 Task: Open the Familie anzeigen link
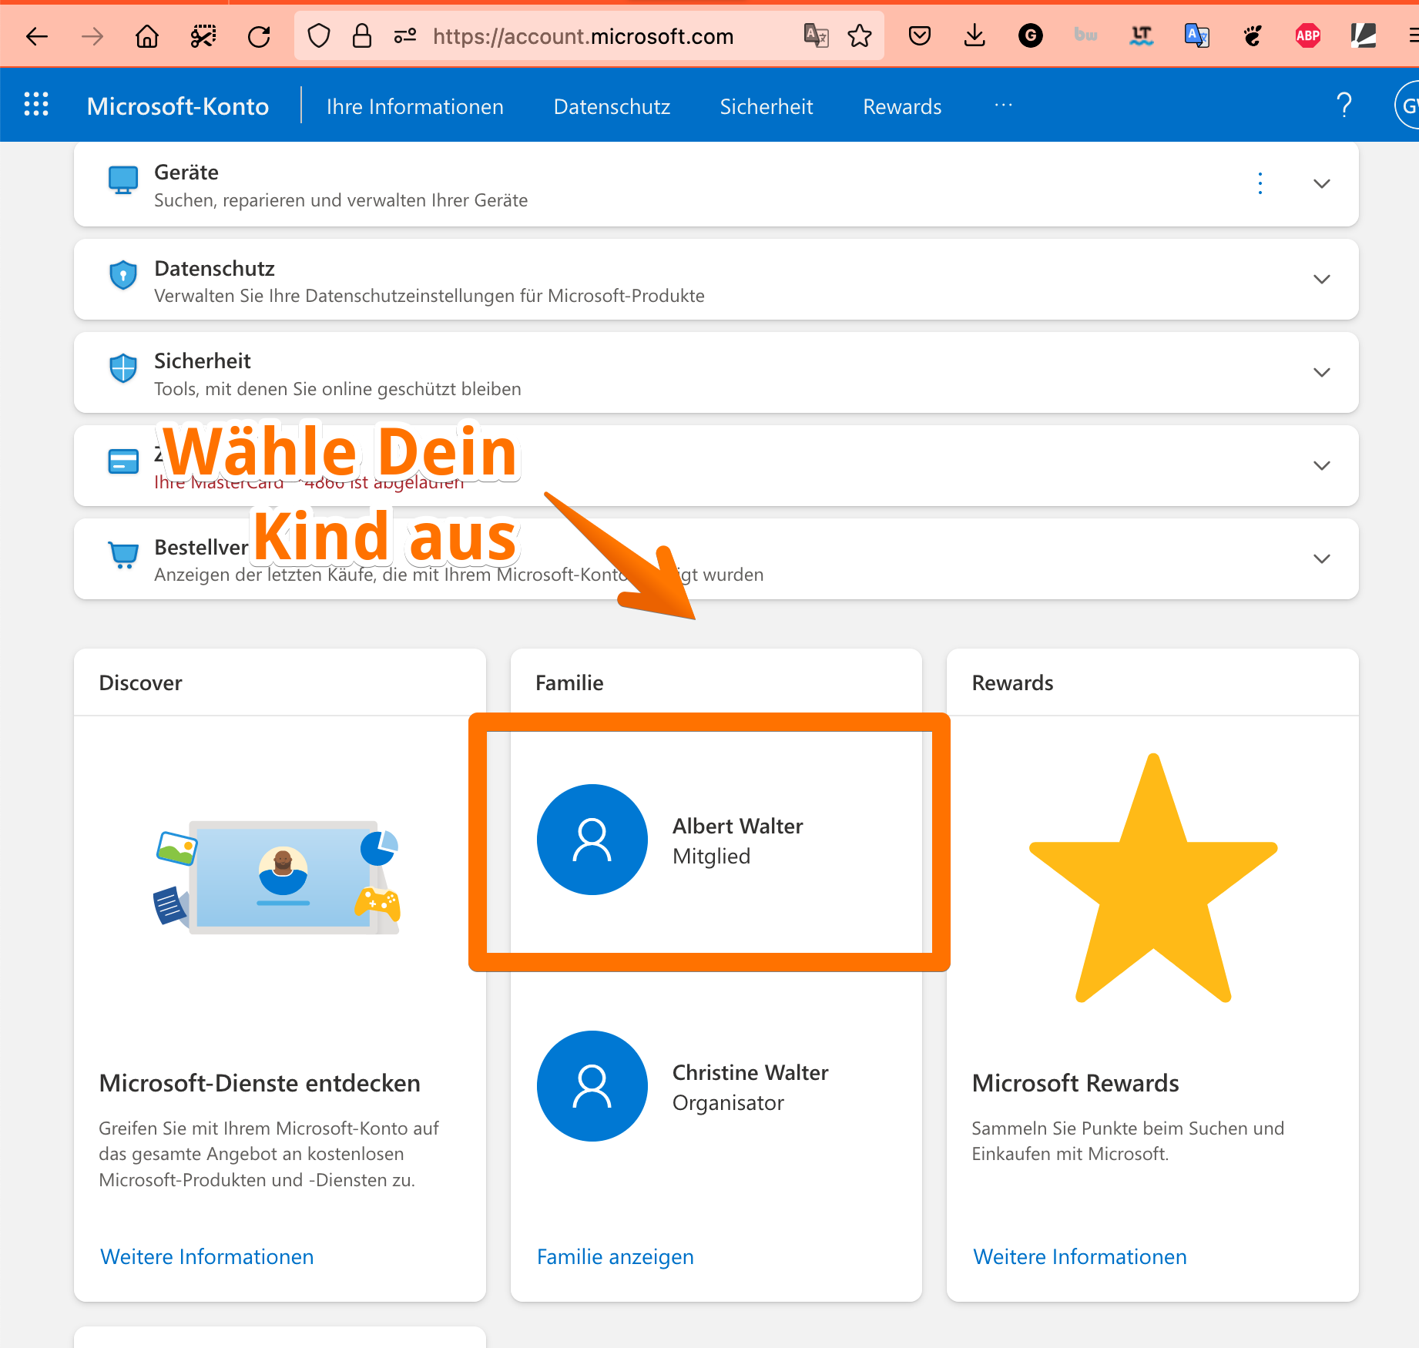click(x=615, y=1256)
